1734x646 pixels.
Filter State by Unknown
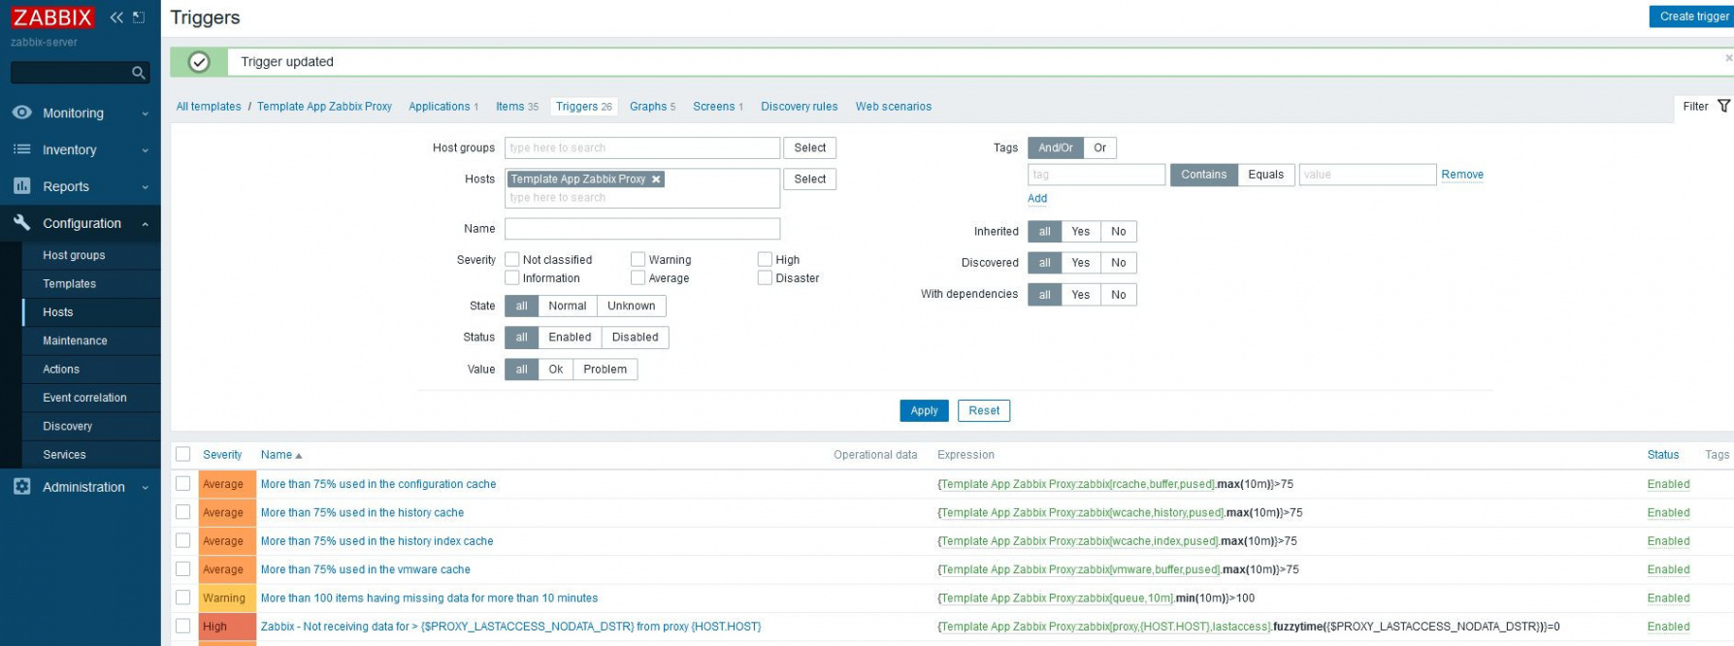[631, 307]
